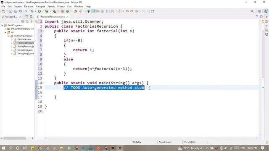Collapse the src folder node

pos(5,32)
